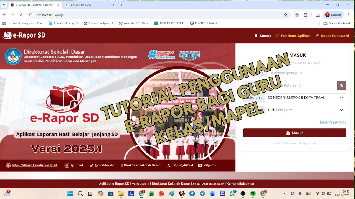Reload the current page
The height and width of the screenshot is (199, 355).
[x=21, y=15]
